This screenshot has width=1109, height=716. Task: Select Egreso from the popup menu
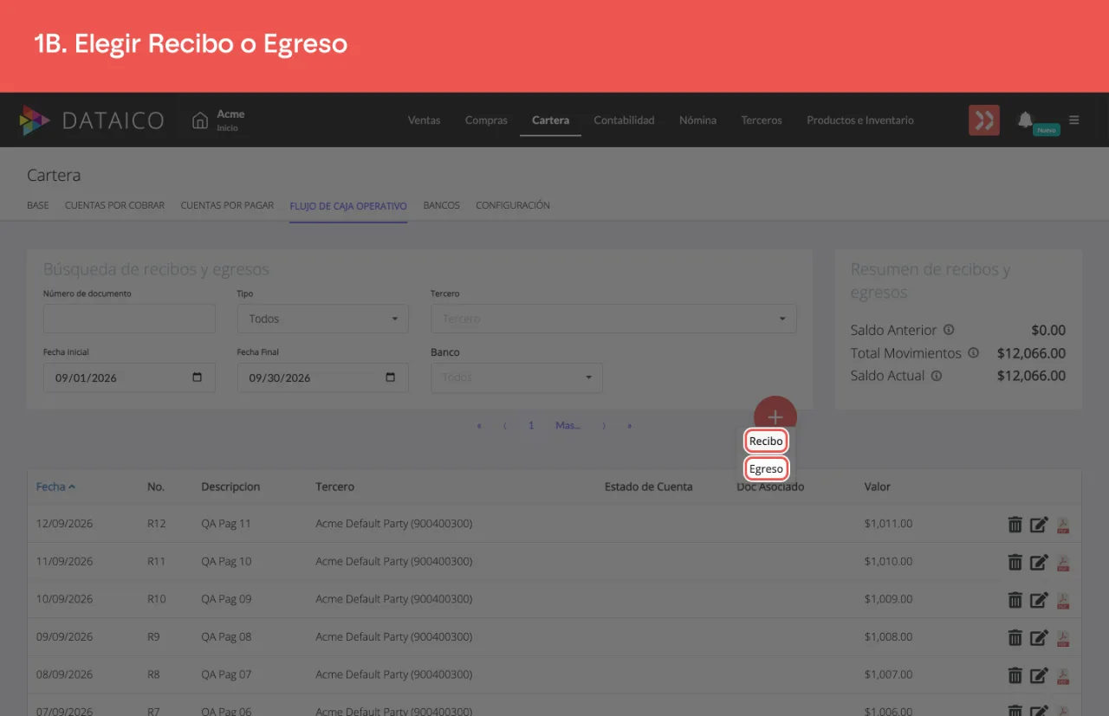[766, 469]
